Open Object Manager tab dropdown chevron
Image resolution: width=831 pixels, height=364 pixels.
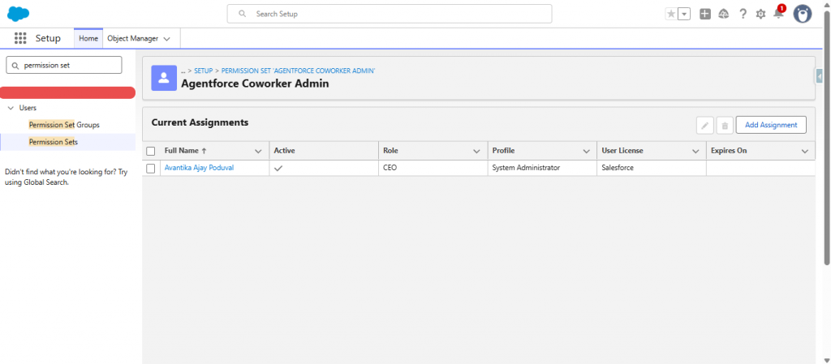tap(167, 39)
